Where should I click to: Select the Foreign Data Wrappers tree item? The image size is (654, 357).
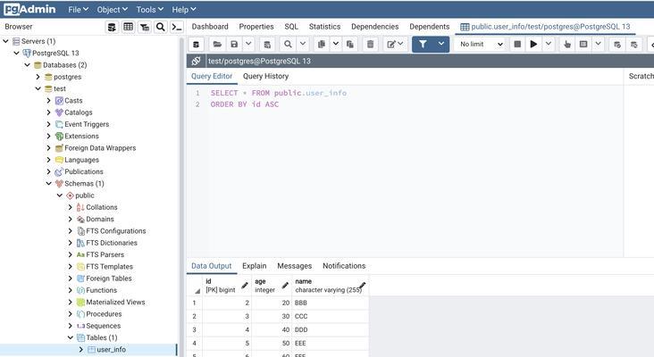click(x=100, y=148)
